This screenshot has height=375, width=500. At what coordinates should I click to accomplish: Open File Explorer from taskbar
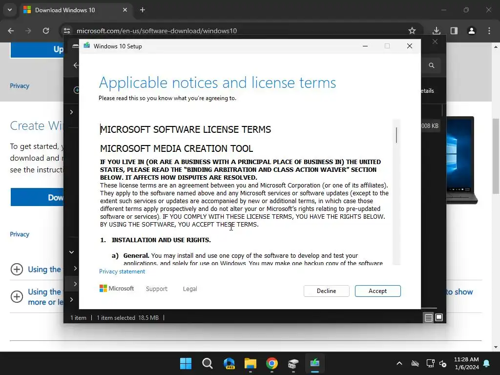coord(250,363)
